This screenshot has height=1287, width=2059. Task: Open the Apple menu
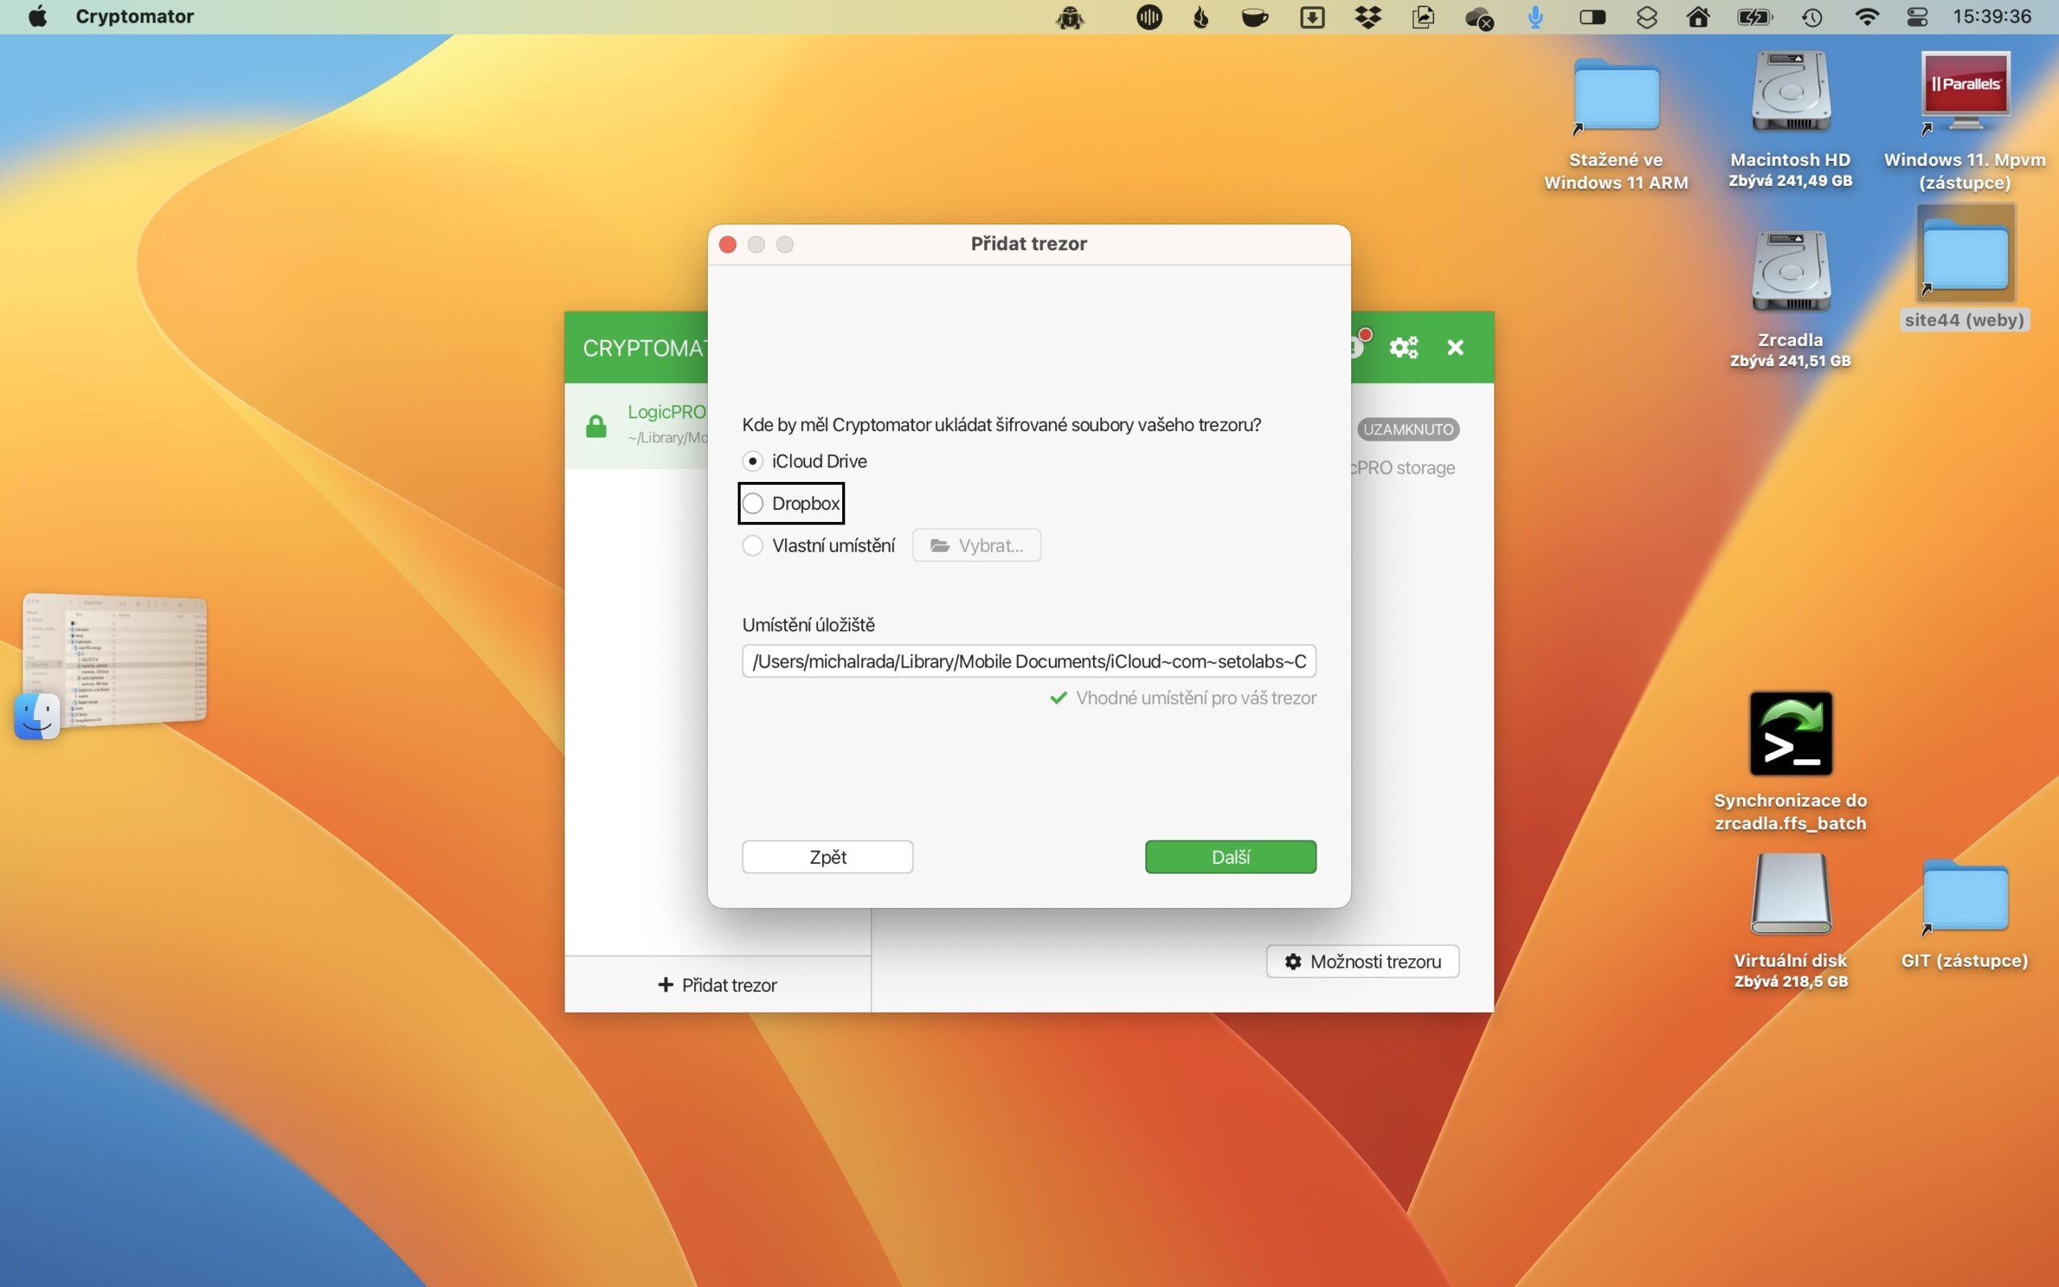click(38, 17)
